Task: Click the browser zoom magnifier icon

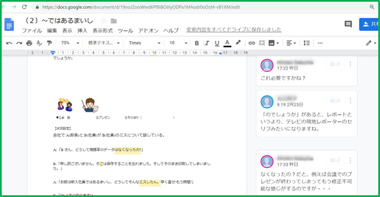Action: [x=372, y=7]
